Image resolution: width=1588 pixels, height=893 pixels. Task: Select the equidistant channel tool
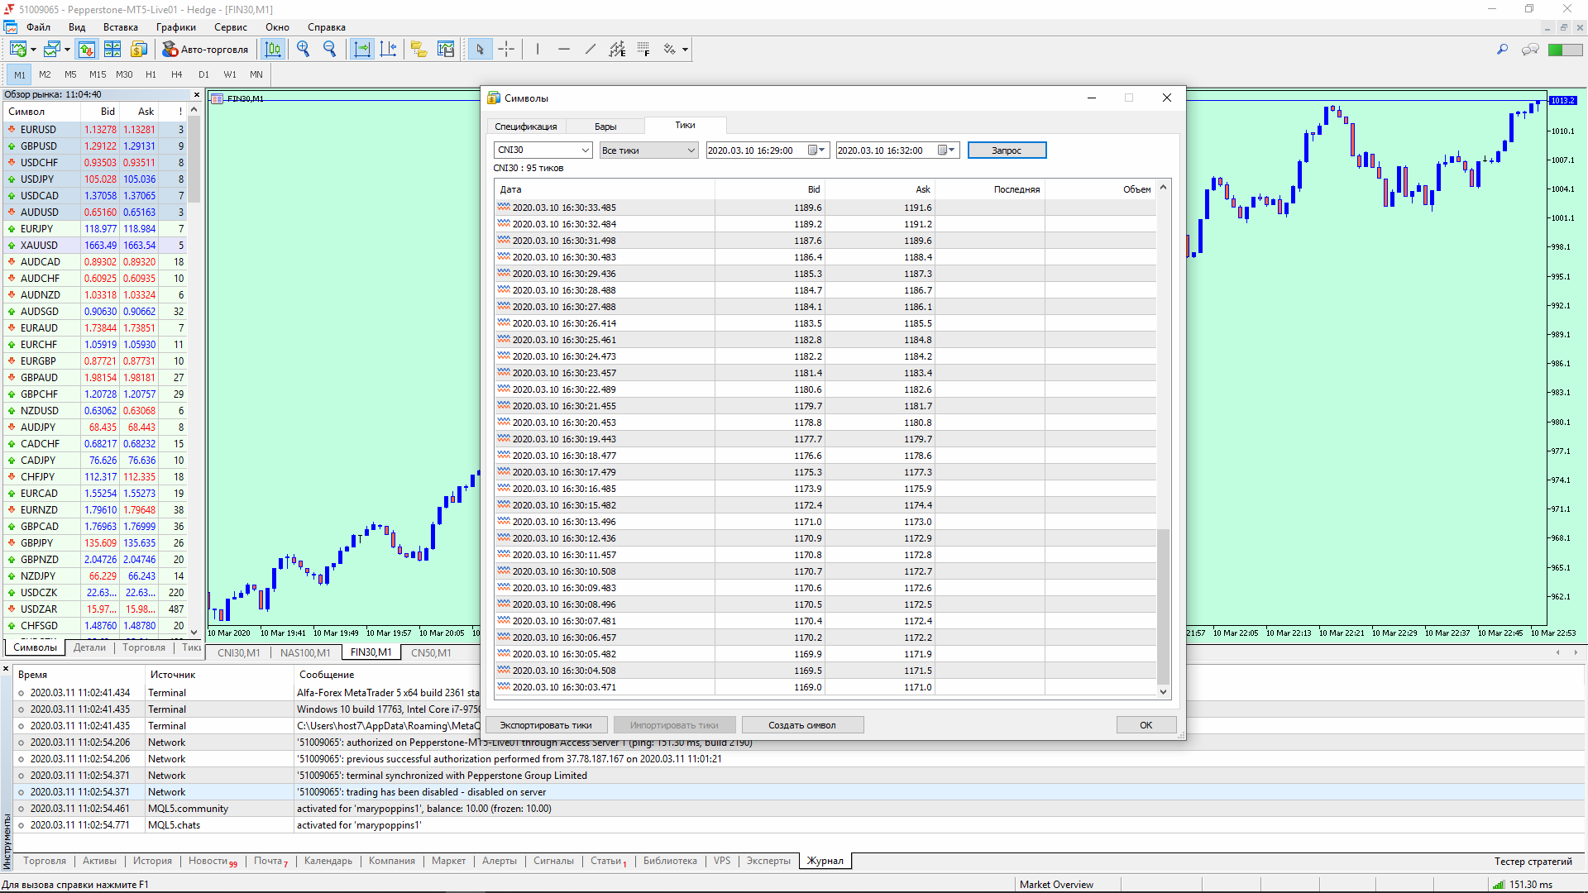617,50
